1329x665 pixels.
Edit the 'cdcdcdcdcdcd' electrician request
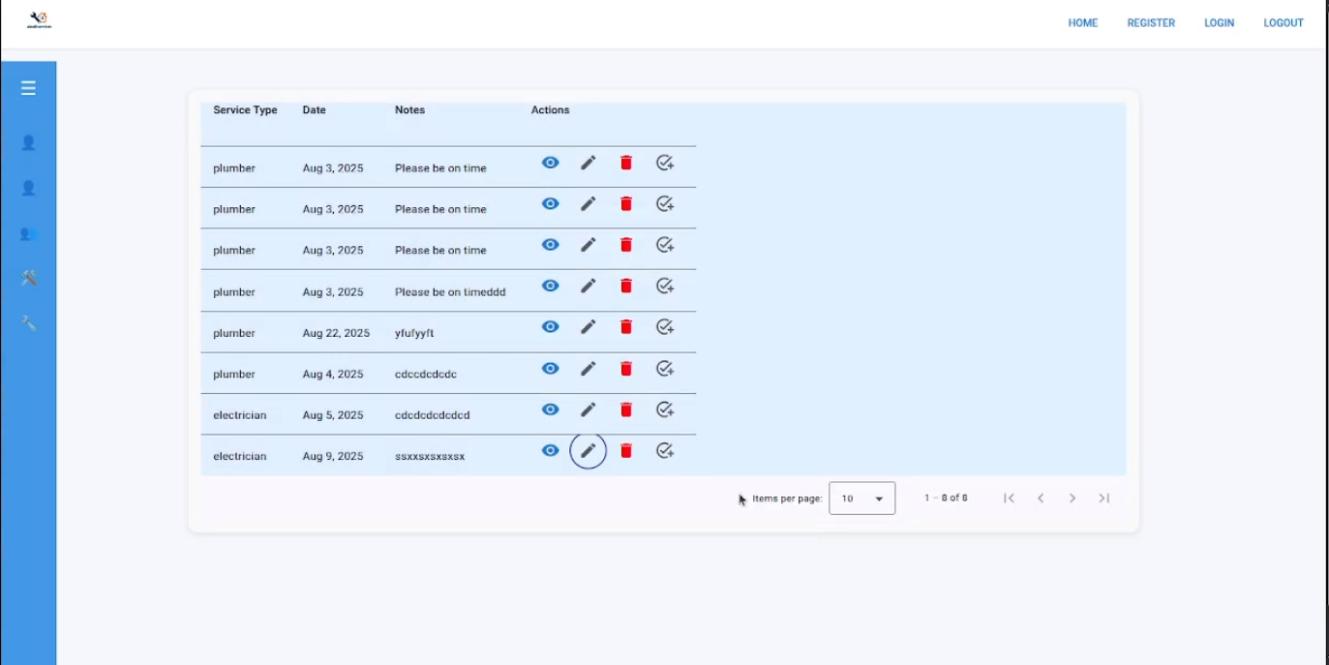588,409
